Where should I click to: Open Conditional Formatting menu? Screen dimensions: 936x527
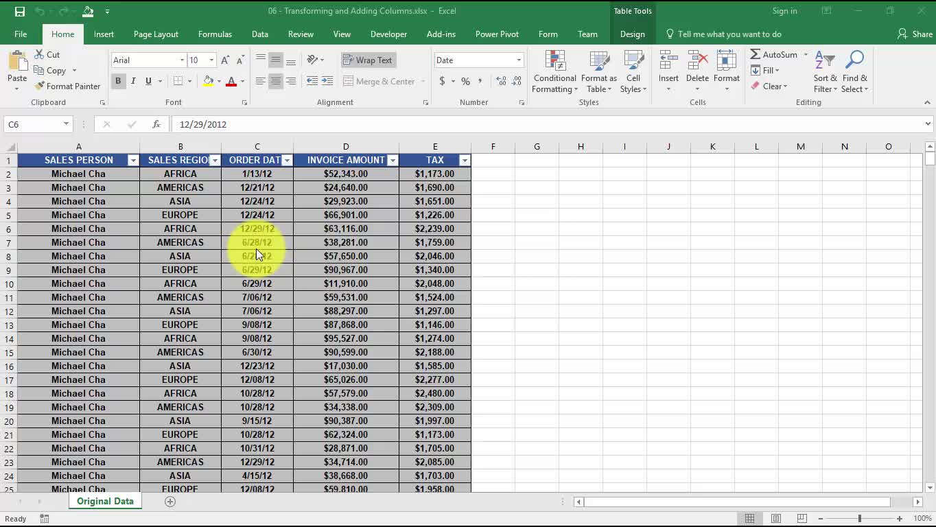(554, 72)
